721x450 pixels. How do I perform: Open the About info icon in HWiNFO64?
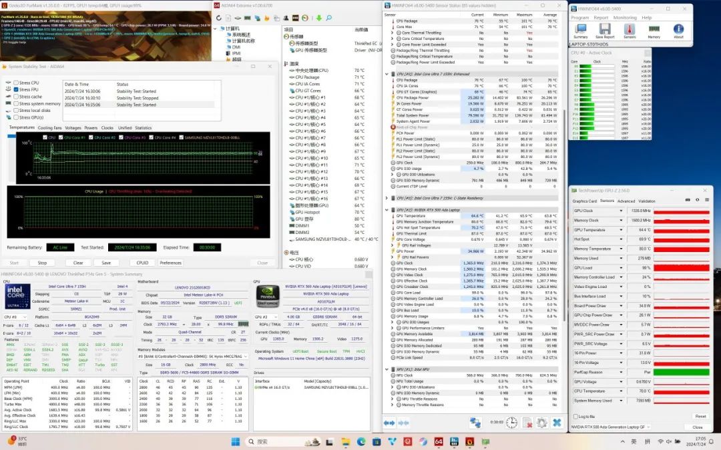[x=678, y=30]
